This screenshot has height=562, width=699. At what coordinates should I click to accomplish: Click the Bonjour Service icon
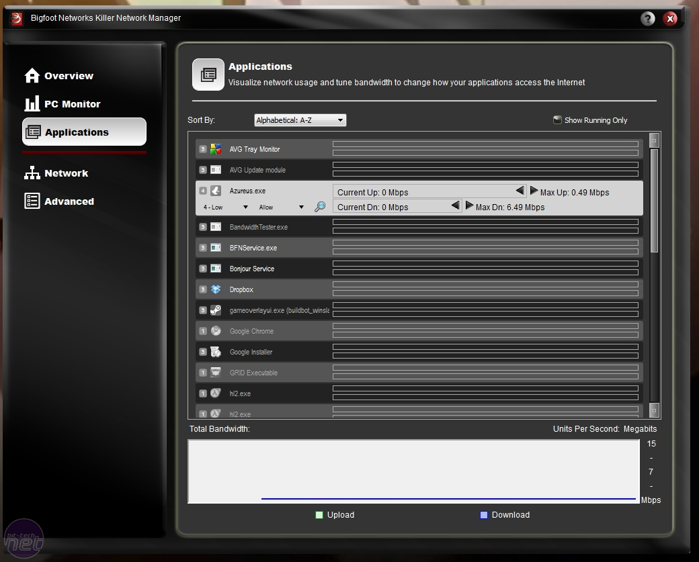[x=216, y=269]
